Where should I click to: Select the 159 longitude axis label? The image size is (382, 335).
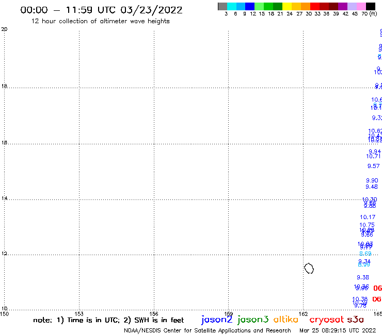click(x=229, y=314)
